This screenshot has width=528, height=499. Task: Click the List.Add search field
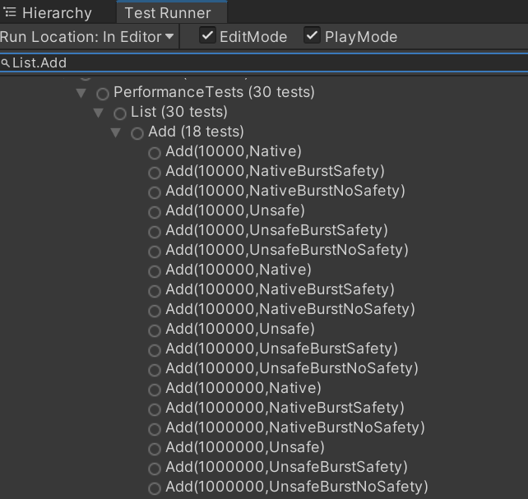pyautogui.click(x=263, y=63)
